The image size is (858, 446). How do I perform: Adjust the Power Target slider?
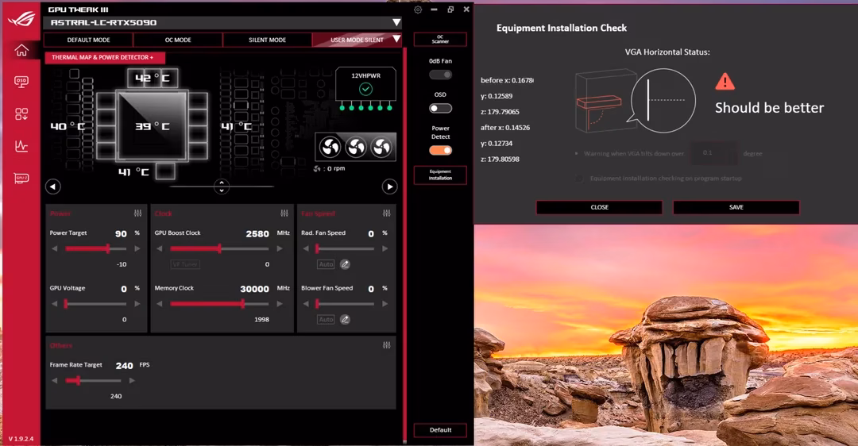point(96,248)
